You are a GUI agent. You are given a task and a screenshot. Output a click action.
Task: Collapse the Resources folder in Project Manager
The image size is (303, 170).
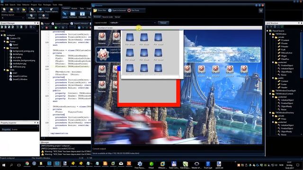4,48
